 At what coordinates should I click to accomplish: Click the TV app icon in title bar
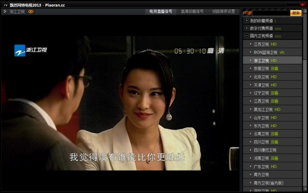6,5
